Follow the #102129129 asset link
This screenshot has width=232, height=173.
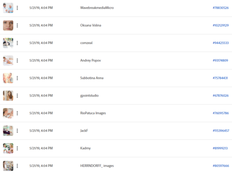221,26
